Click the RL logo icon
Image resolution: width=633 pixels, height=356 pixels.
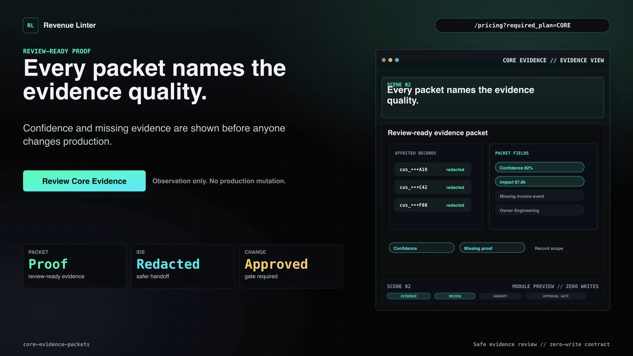(31, 25)
